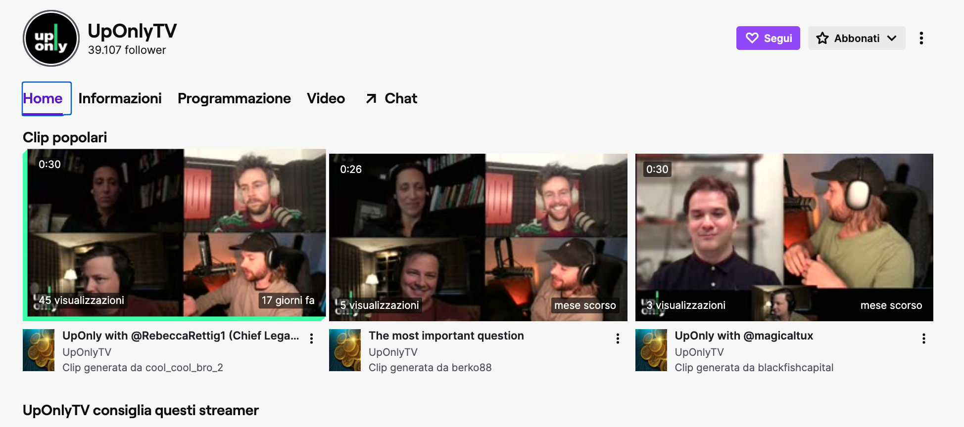
Task: Go to the Video tab
Action: click(x=326, y=98)
